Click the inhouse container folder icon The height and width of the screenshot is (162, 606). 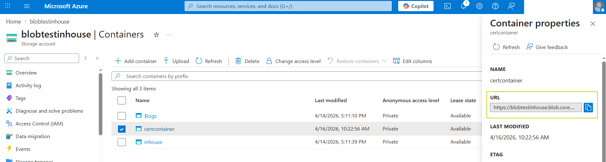138,142
